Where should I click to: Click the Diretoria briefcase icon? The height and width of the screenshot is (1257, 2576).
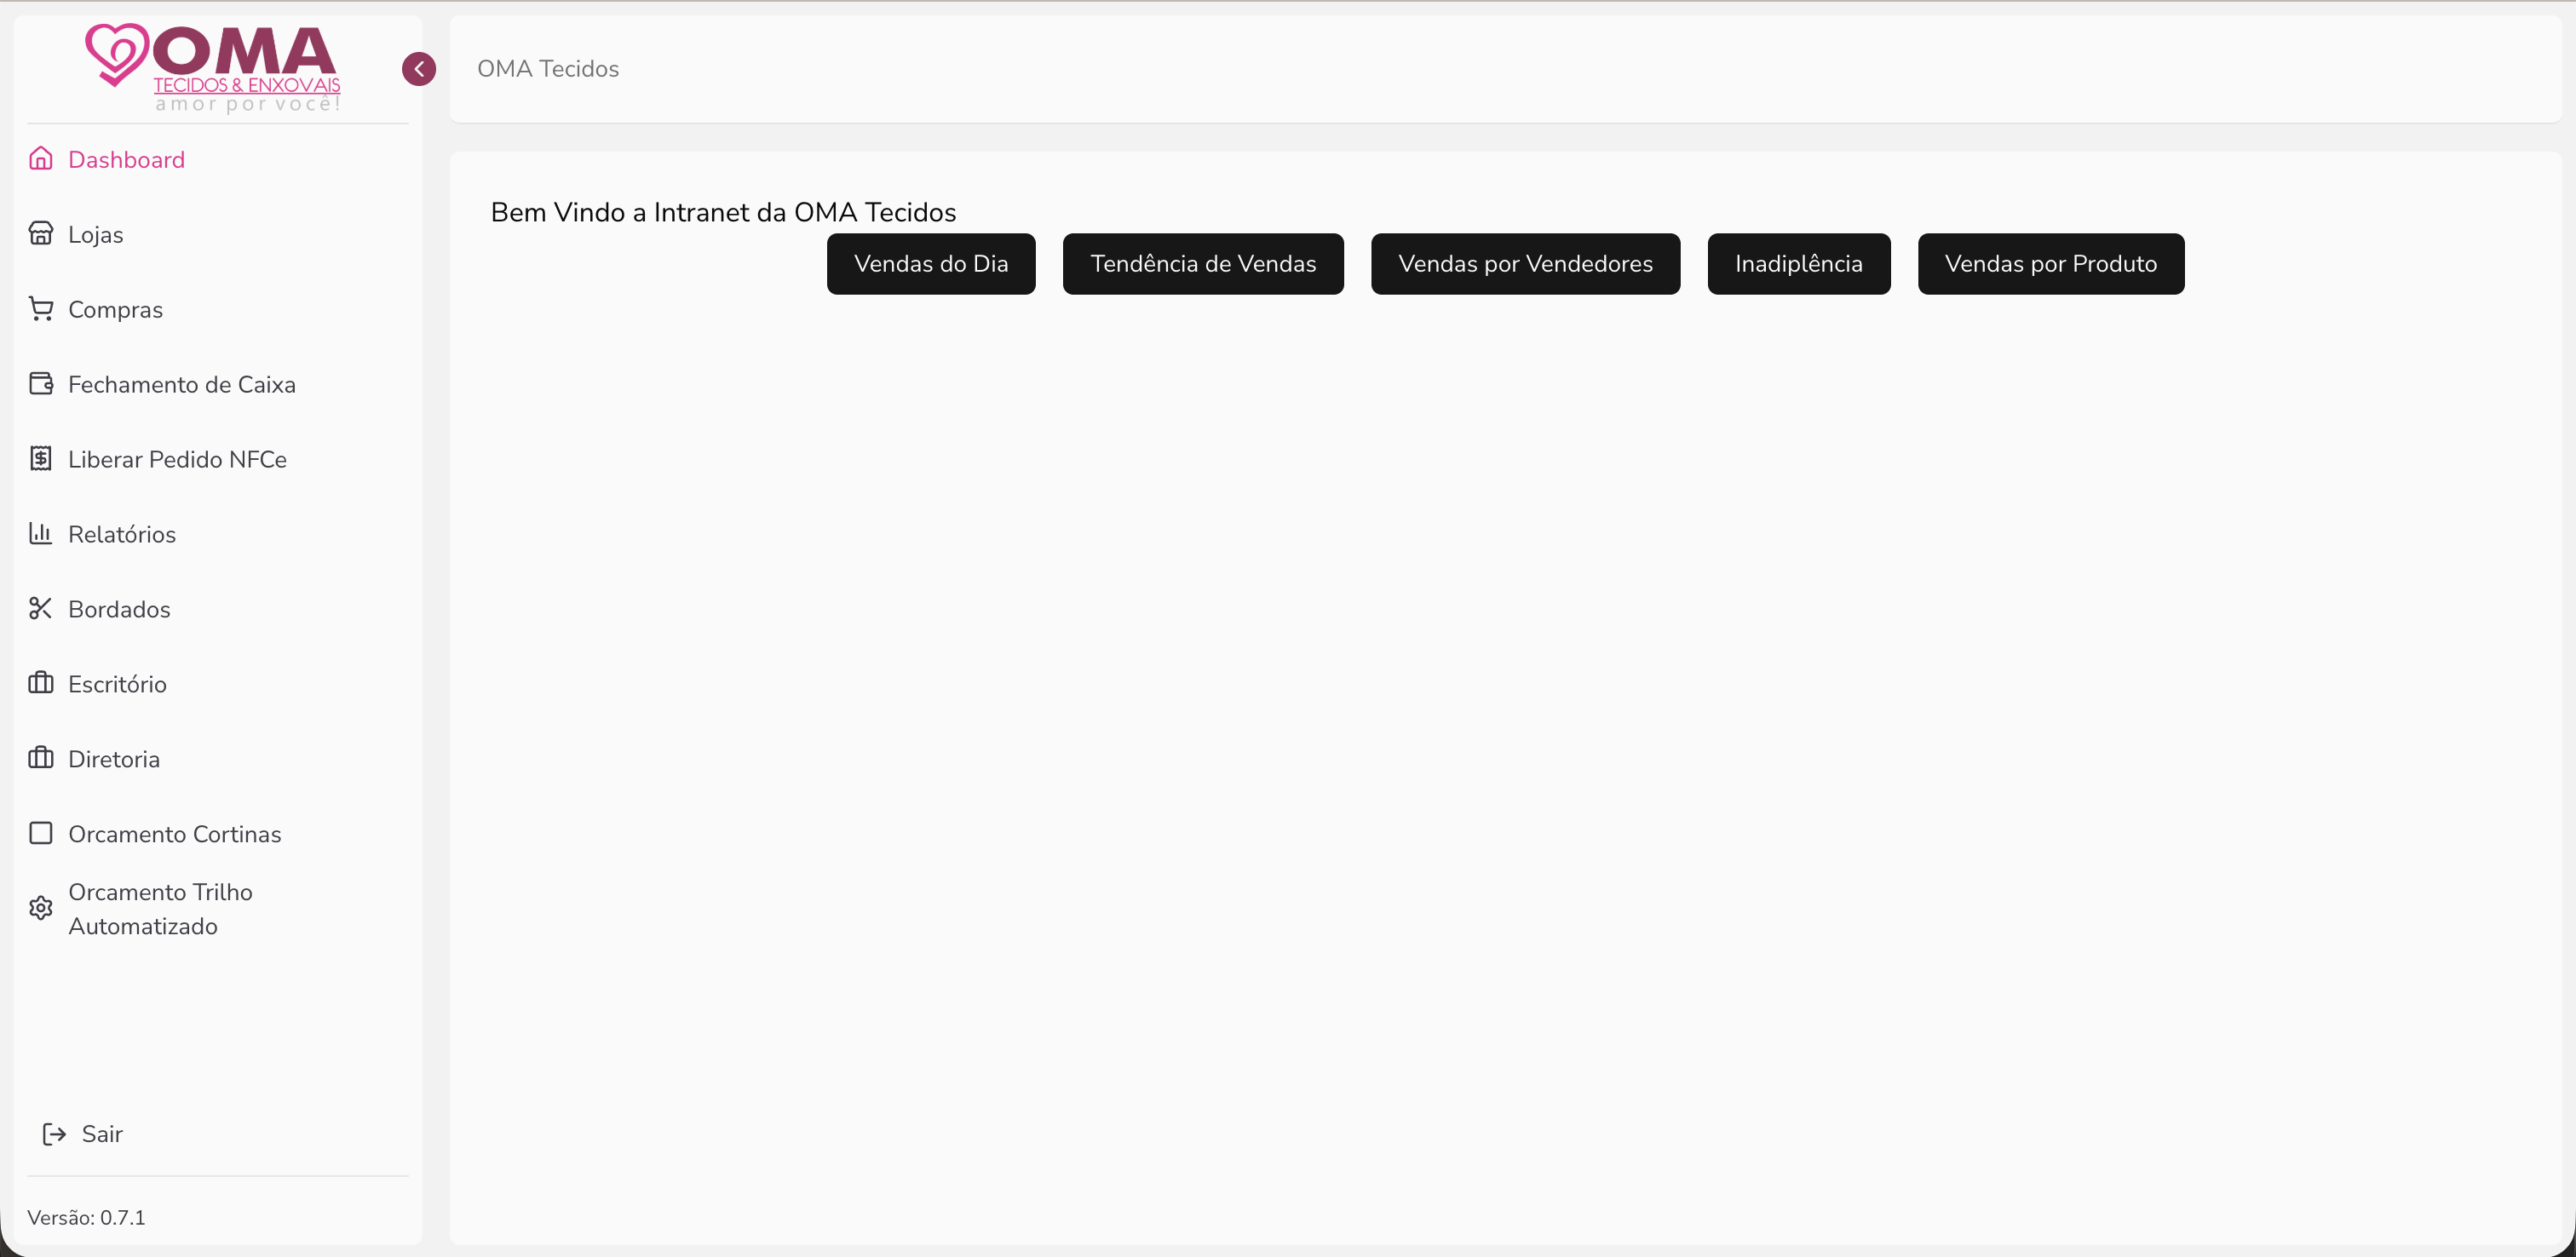point(41,759)
